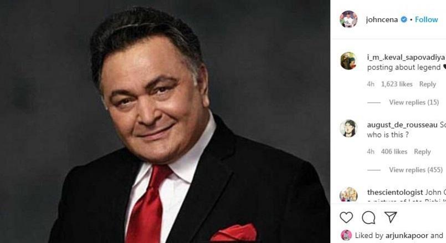Like the post with heart icon
This screenshot has height=243, width=446.
coord(346,217)
